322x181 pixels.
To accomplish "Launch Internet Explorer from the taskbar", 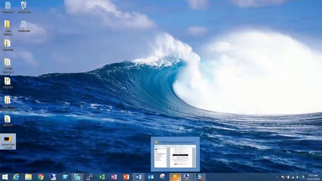I will click(16, 177).
